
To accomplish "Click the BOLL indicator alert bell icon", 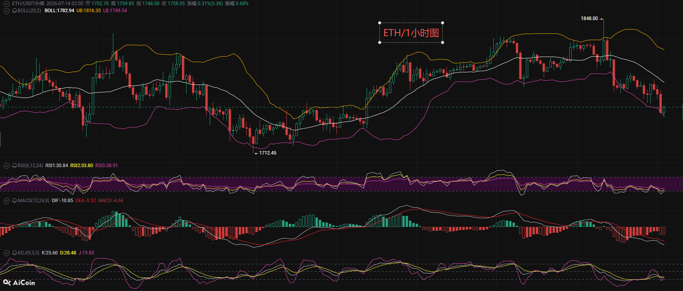I will click(15, 11).
